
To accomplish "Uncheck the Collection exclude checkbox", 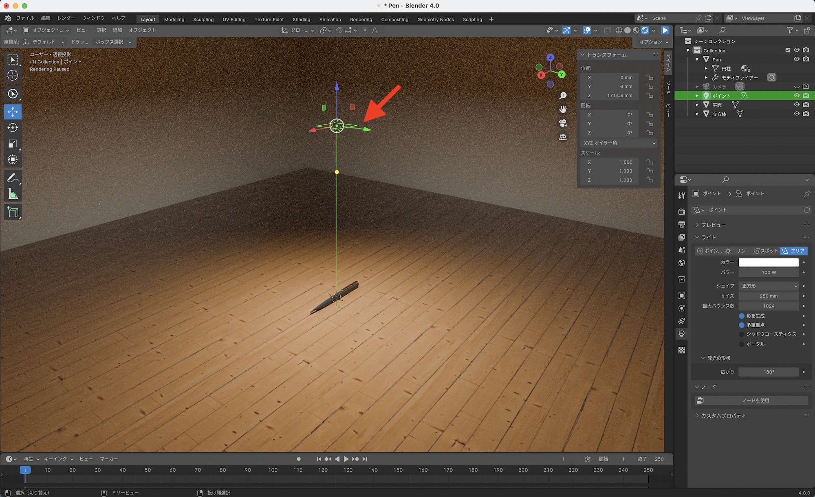I will (788, 50).
